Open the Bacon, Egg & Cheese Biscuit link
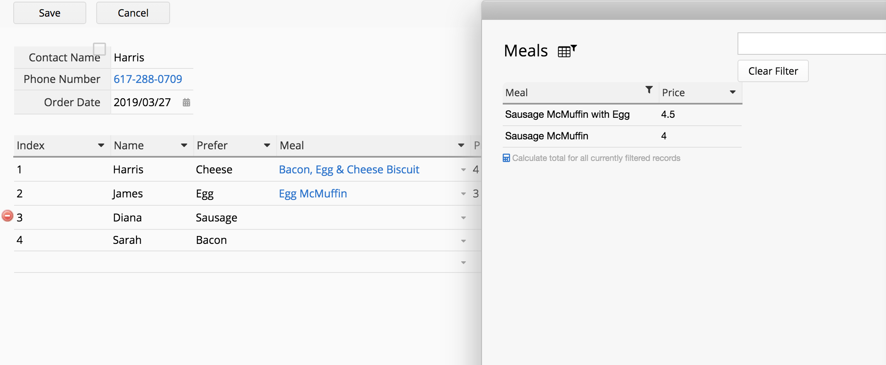The height and width of the screenshot is (365, 886). click(349, 170)
